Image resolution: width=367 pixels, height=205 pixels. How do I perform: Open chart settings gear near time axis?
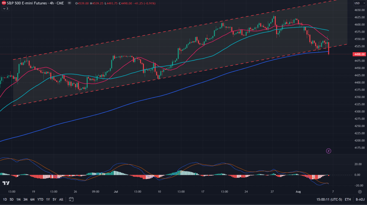pyautogui.click(x=359, y=192)
